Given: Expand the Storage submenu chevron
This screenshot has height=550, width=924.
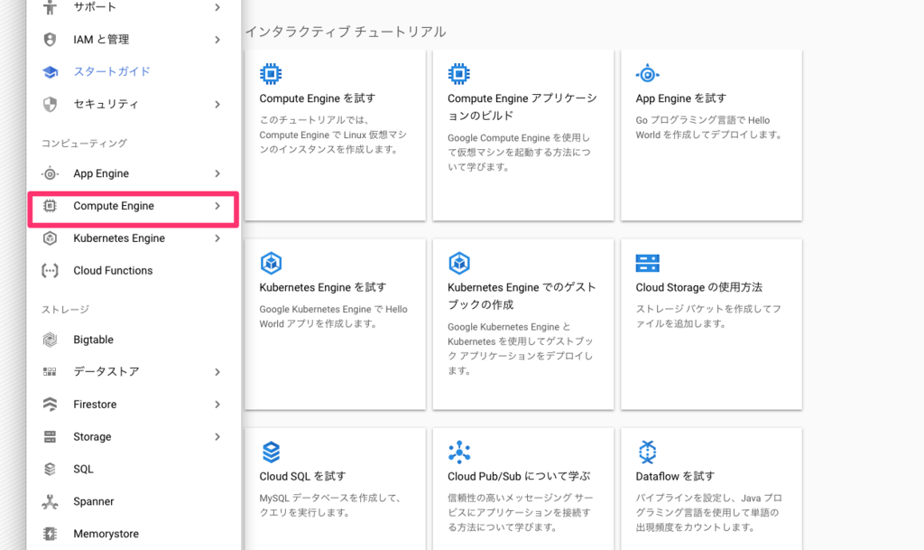Looking at the screenshot, I should pyautogui.click(x=217, y=437).
